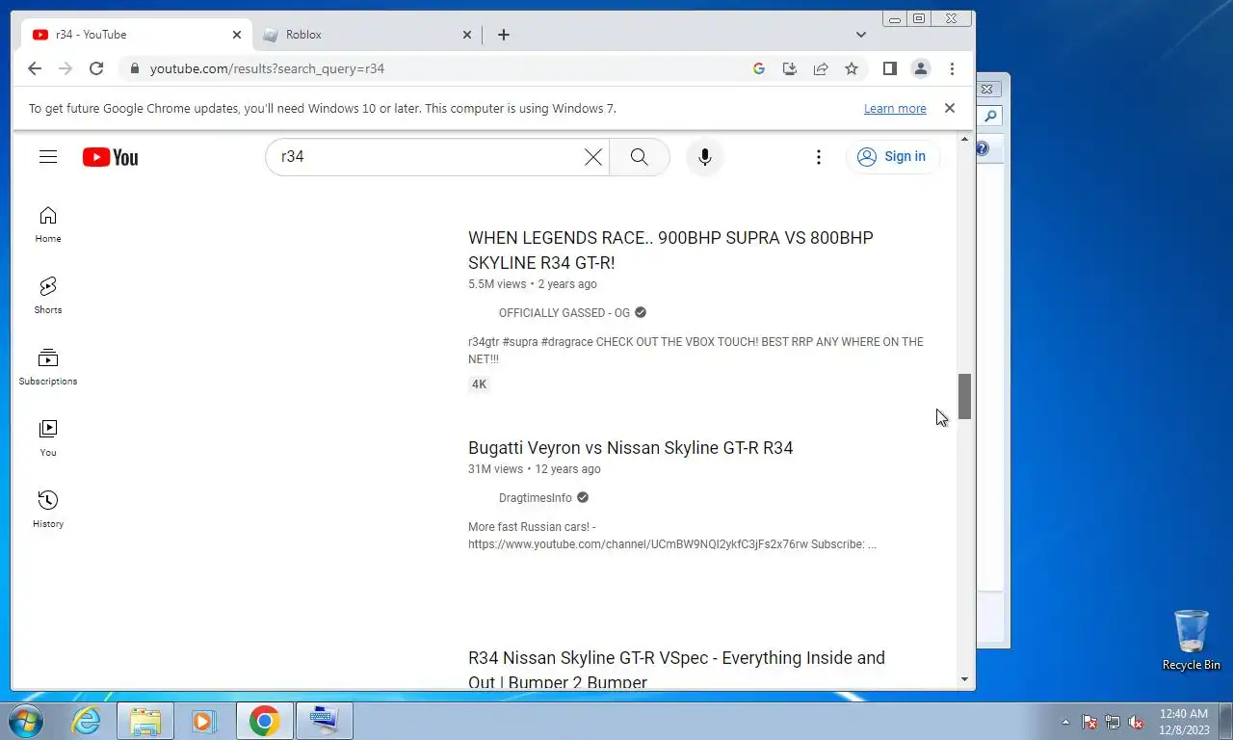Open Home in the YouTube sidebar
The height and width of the screenshot is (740, 1233).
pyautogui.click(x=48, y=225)
